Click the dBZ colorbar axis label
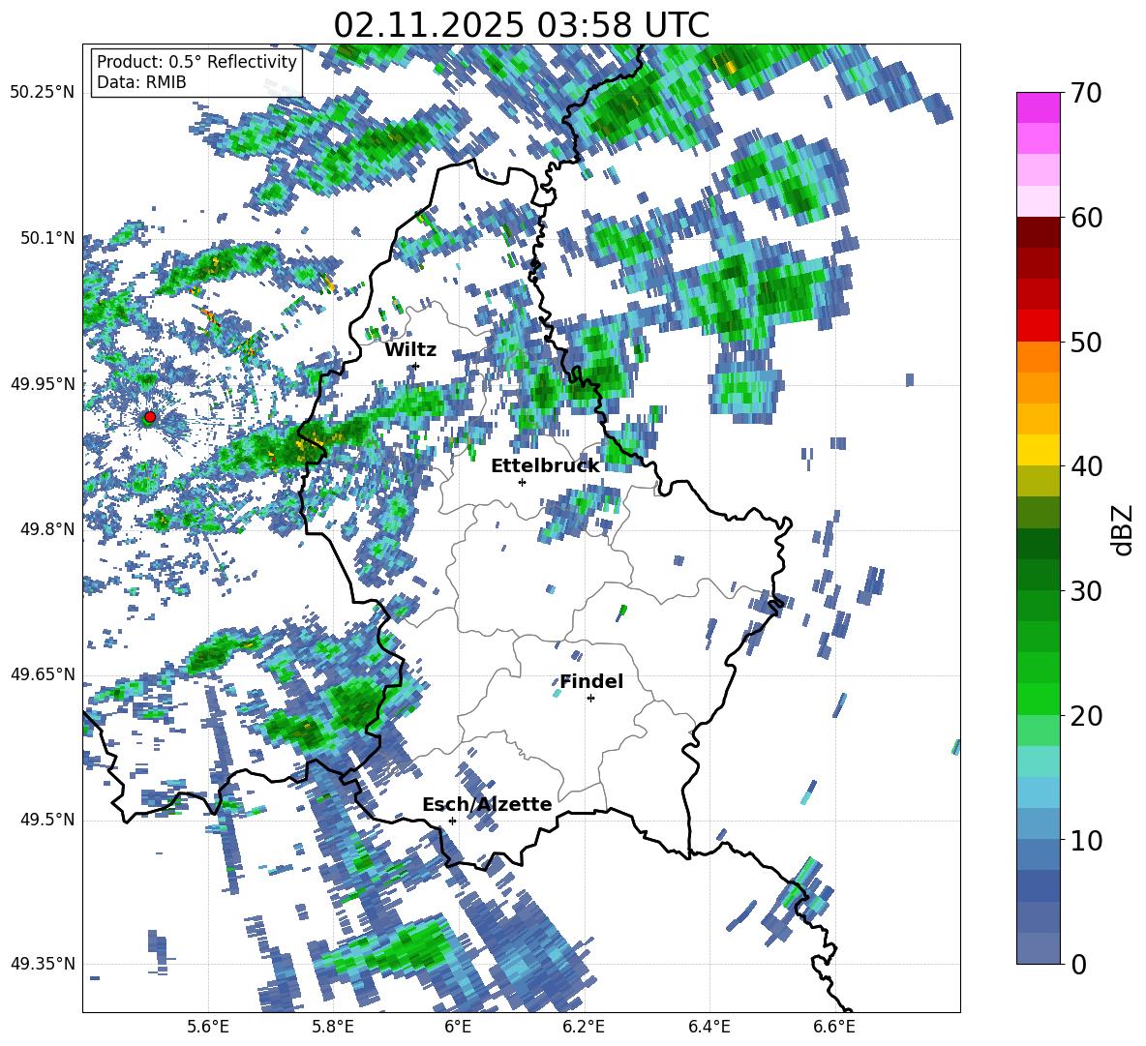 coord(1124,529)
